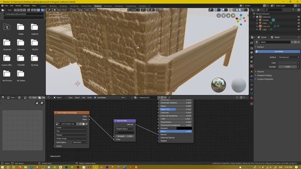Open the Render menu
Screen dimensions: 301x169
18,6
